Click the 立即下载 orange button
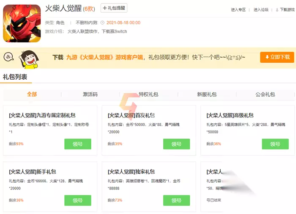The width and height of the screenshot is (296, 214). [277, 57]
